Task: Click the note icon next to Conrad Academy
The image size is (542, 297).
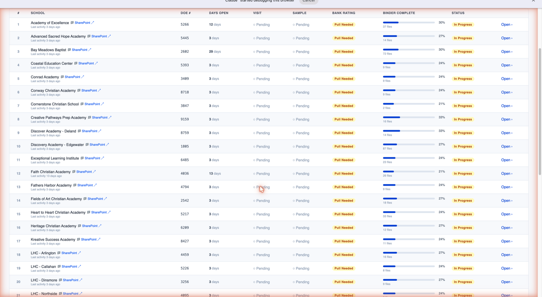Action: [62, 77]
